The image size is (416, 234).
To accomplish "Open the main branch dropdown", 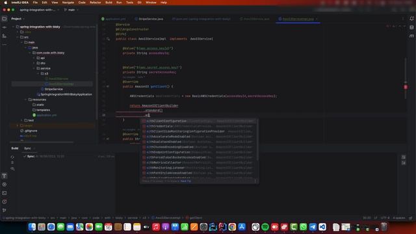I will [71, 10].
